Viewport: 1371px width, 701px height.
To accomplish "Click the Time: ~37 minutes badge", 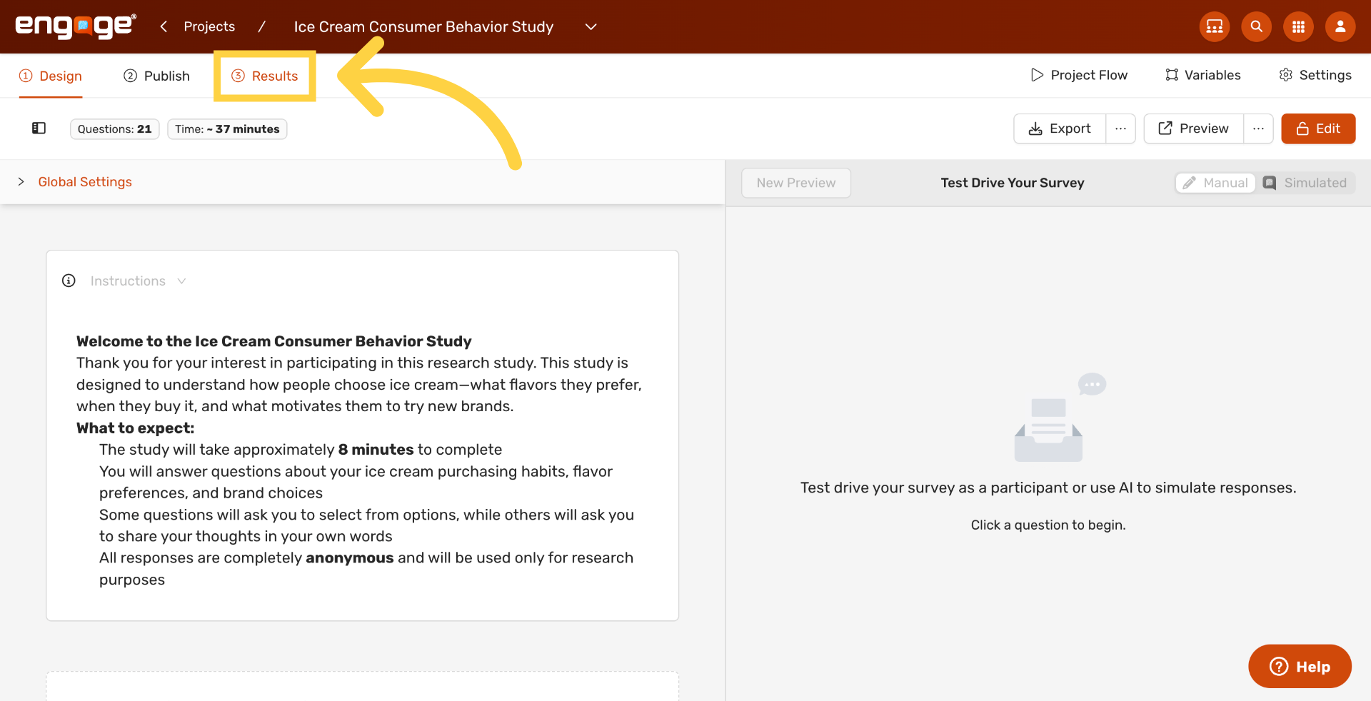I will pos(227,129).
